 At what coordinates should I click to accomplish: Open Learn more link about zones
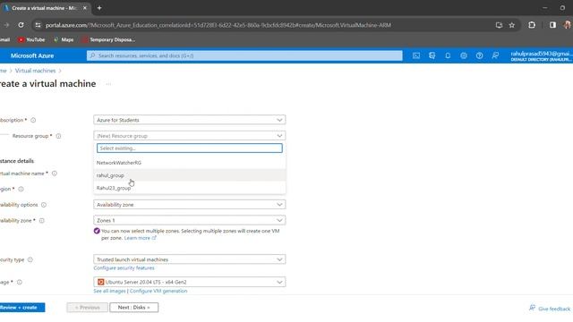coord(140,238)
